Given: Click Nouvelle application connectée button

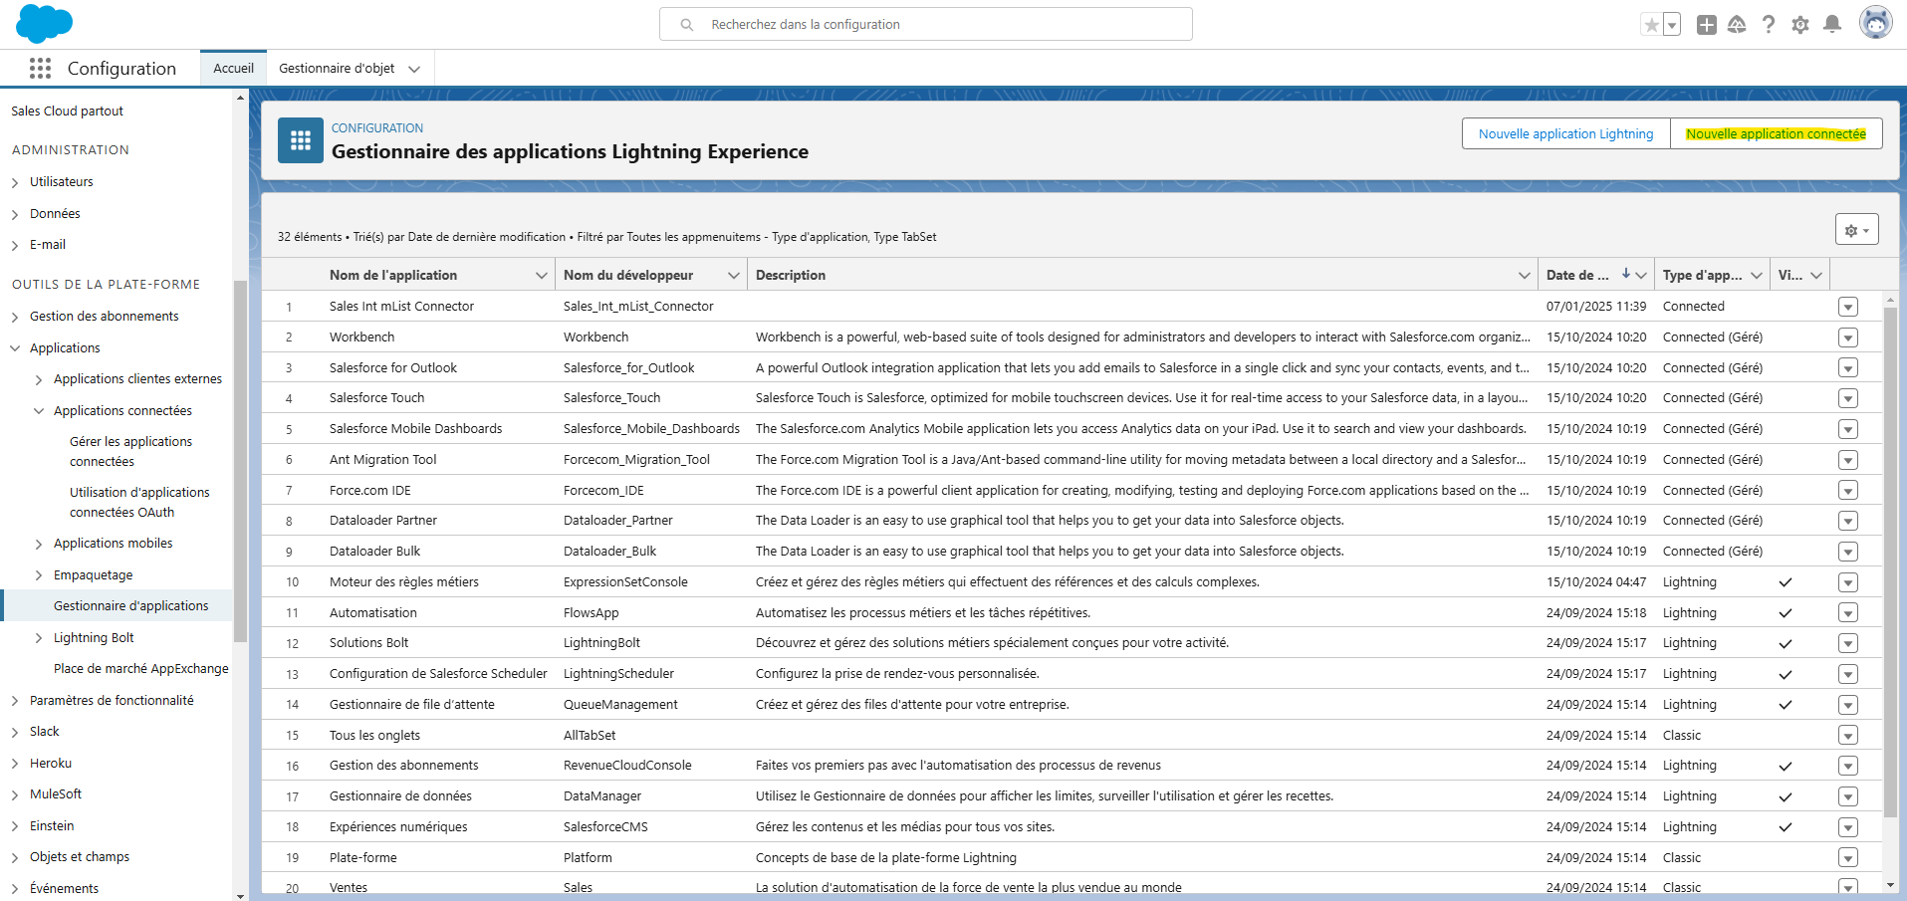Looking at the screenshot, I should pyautogui.click(x=1776, y=133).
